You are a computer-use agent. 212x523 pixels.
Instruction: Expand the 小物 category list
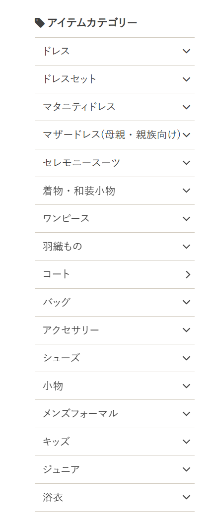115,386
